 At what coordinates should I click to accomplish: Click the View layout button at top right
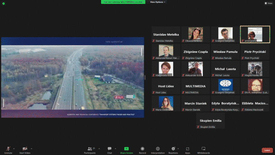pos(268,3)
